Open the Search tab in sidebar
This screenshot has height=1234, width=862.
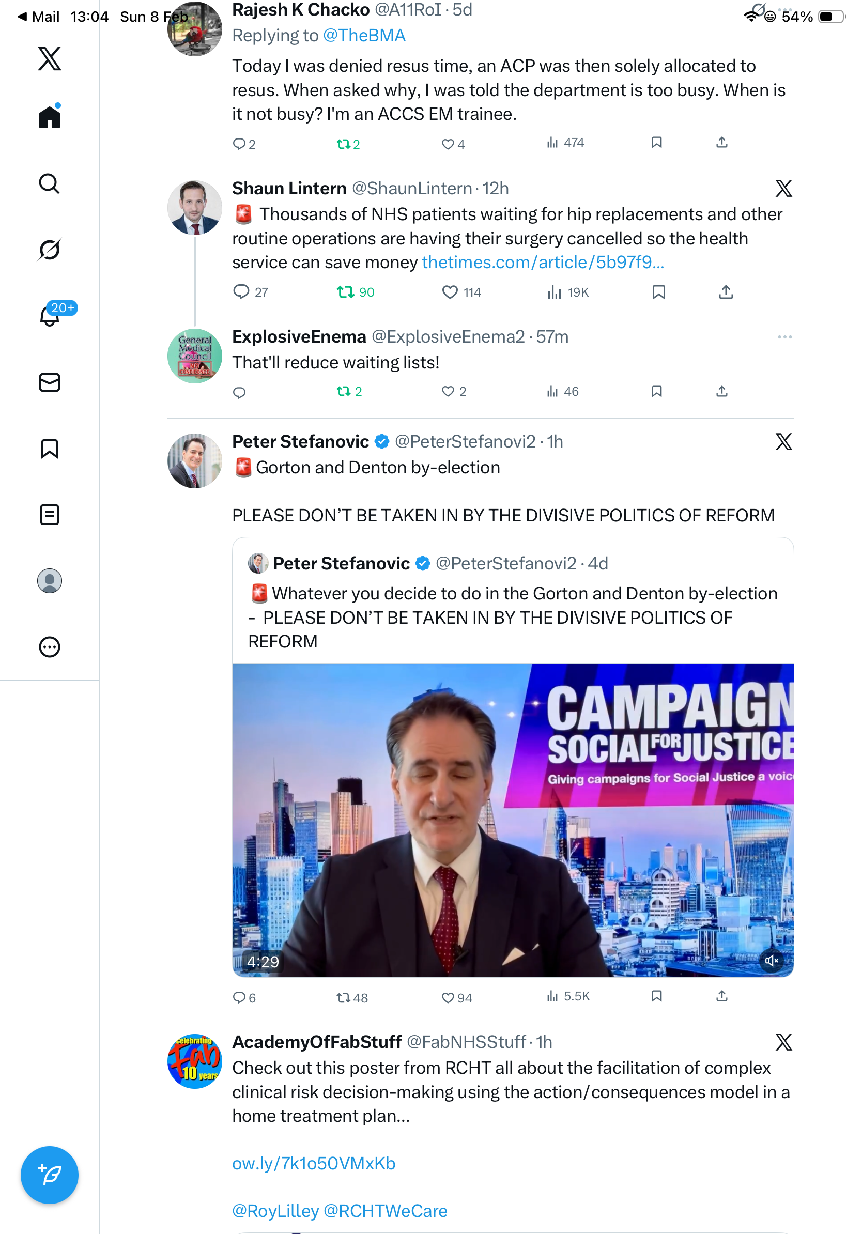click(x=50, y=183)
